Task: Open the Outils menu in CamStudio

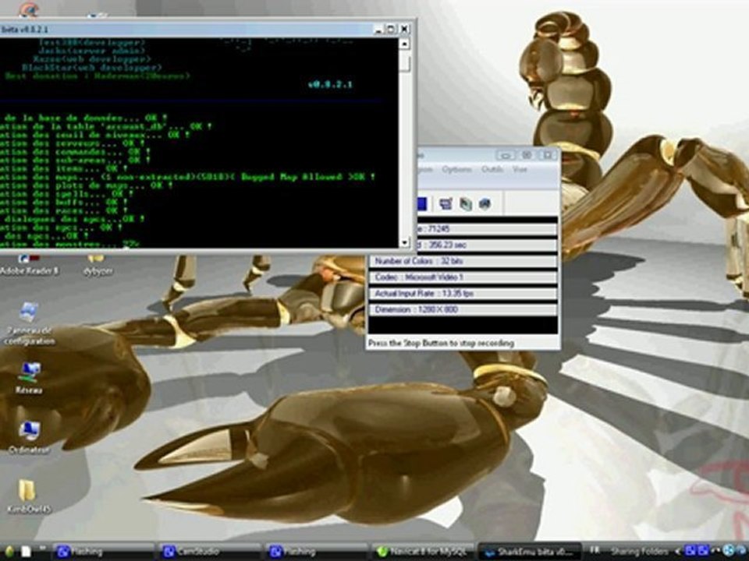Action: (492, 169)
